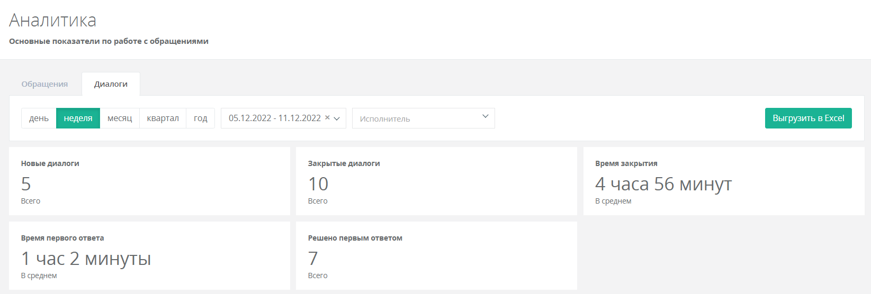This screenshot has width=871, height=294.
Task: Open the Новые диалоги card
Action: pyautogui.click(x=149, y=181)
